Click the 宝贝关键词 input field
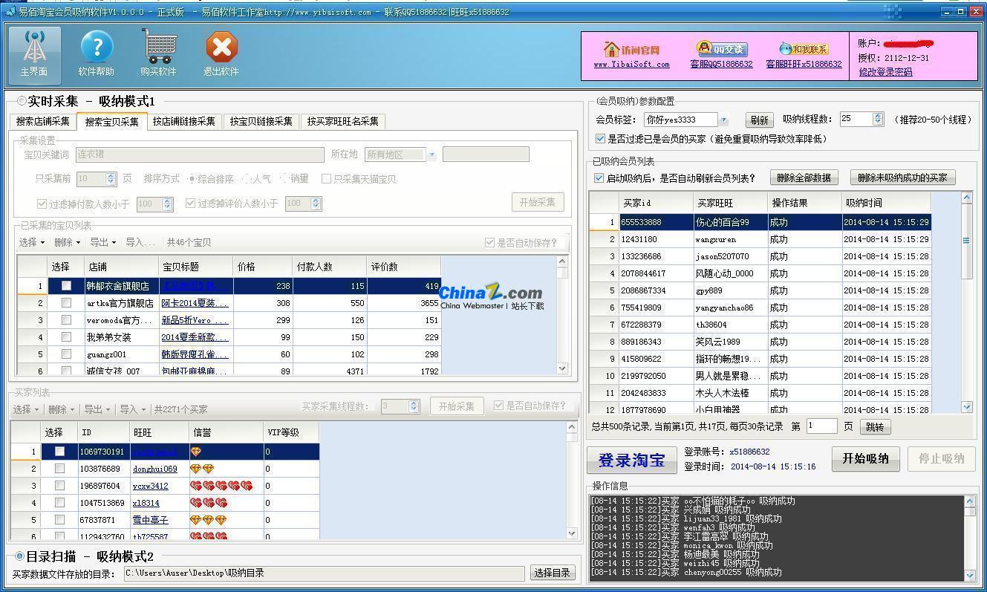 point(199,154)
